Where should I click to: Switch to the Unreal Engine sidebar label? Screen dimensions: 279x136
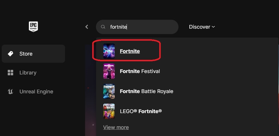tap(36, 92)
